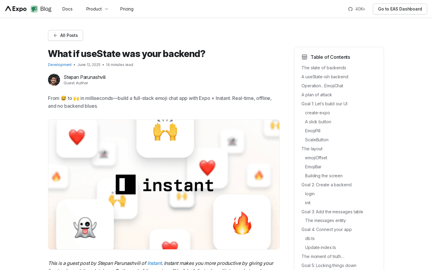Click the Expo logo

pos(16,9)
